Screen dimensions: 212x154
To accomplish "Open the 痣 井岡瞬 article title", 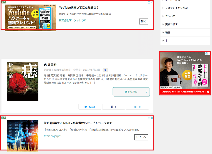I will (x=50, y=64).
